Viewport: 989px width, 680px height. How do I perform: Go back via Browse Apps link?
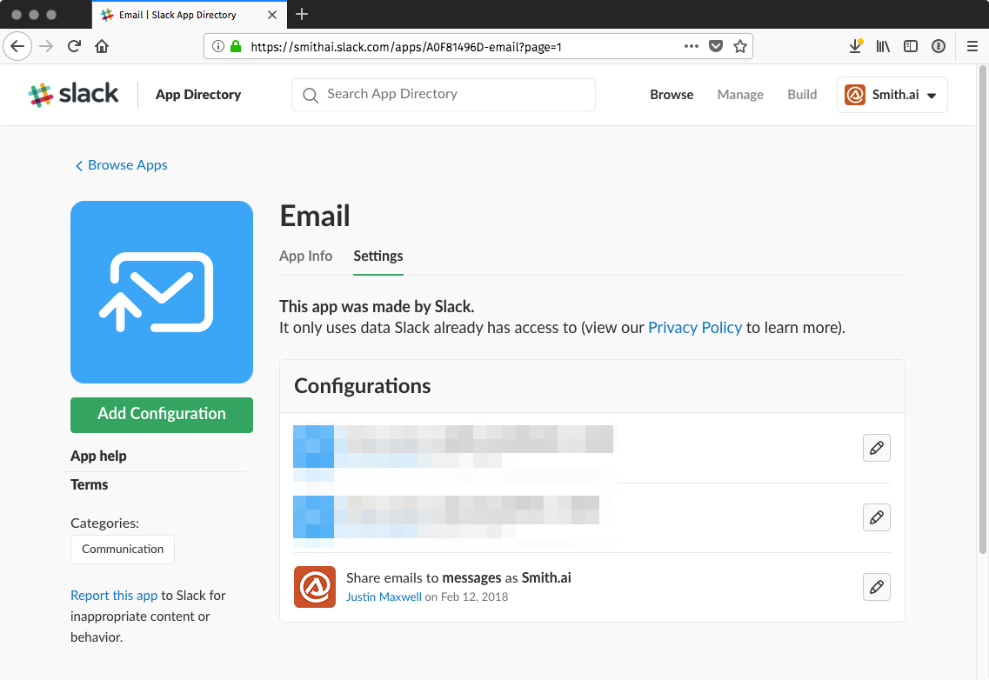121,165
